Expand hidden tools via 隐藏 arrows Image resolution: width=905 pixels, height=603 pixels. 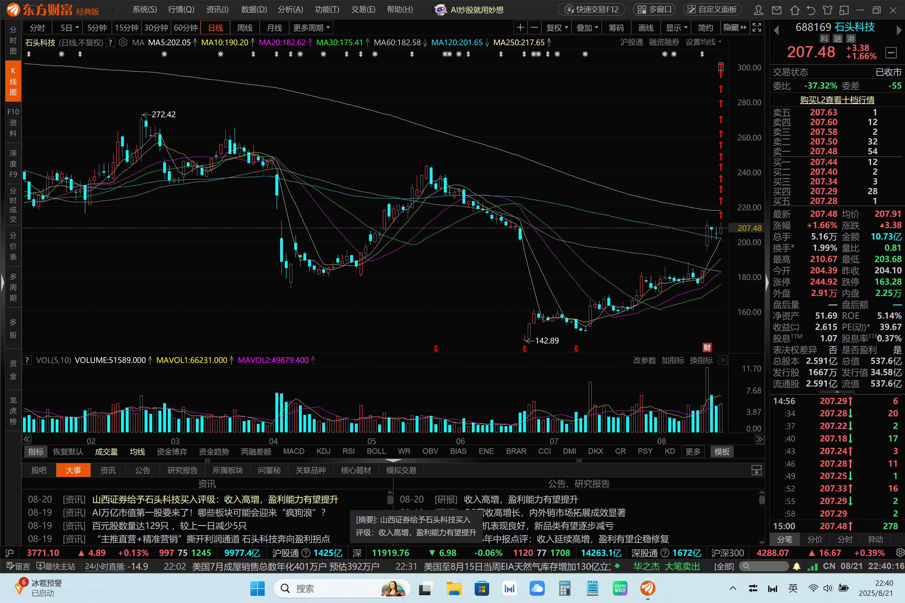[x=735, y=28]
